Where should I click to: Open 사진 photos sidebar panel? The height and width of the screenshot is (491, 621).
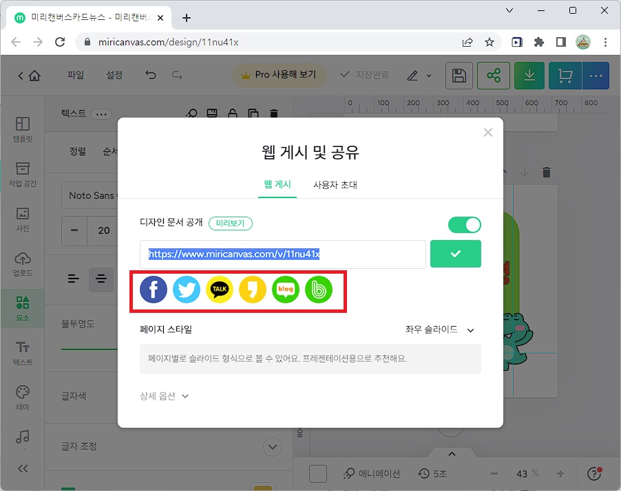(23, 219)
